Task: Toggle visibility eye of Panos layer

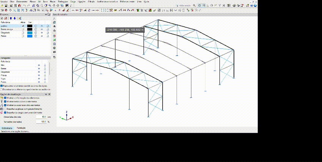Action: (x=42, y=36)
